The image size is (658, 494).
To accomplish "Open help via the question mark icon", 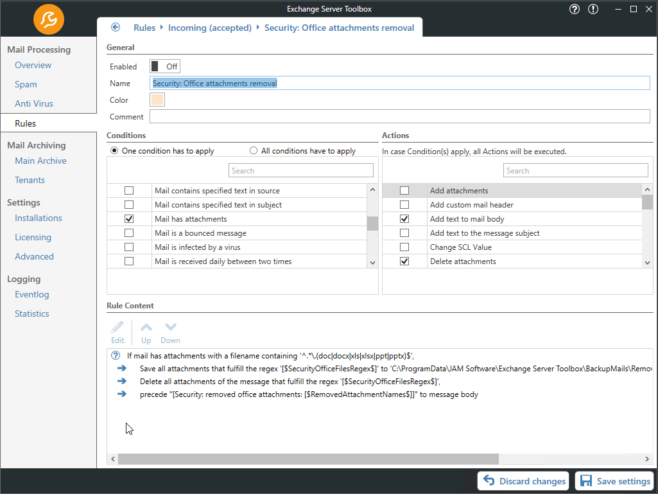I will pos(573,9).
